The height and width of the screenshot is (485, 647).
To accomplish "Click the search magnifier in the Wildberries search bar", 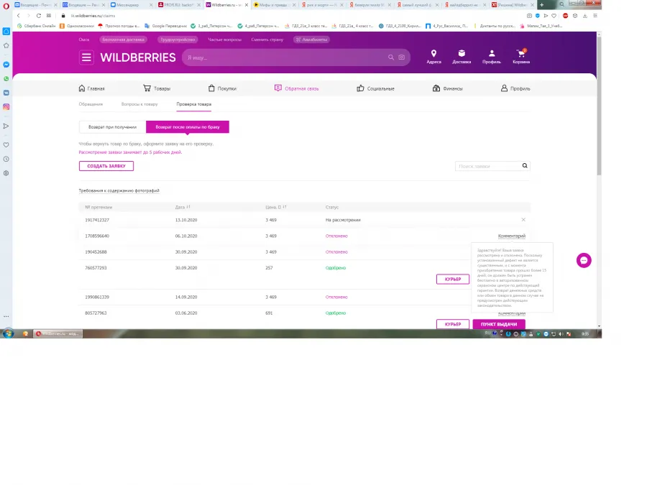I will click(391, 57).
